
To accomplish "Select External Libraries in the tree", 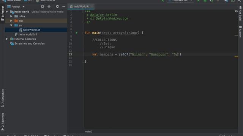I will [x=36, y=39].
